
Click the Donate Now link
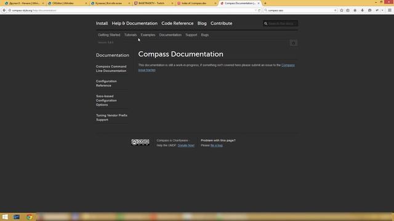(186, 145)
